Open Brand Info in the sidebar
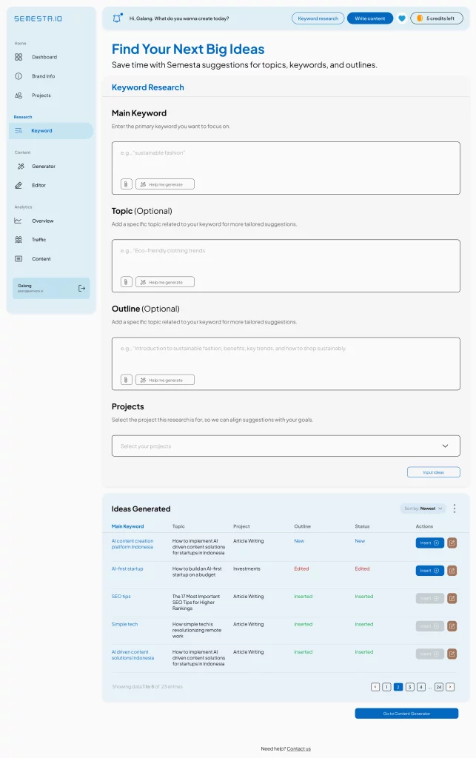476x758 pixels. (43, 76)
